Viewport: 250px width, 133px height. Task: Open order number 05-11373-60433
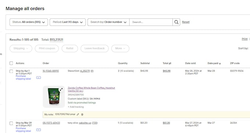click(x=51, y=123)
